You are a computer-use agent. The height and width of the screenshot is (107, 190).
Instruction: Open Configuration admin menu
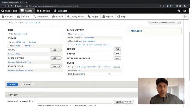75,17
